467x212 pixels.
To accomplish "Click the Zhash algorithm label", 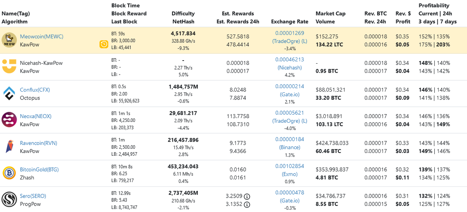I will [x=27, y=177].
